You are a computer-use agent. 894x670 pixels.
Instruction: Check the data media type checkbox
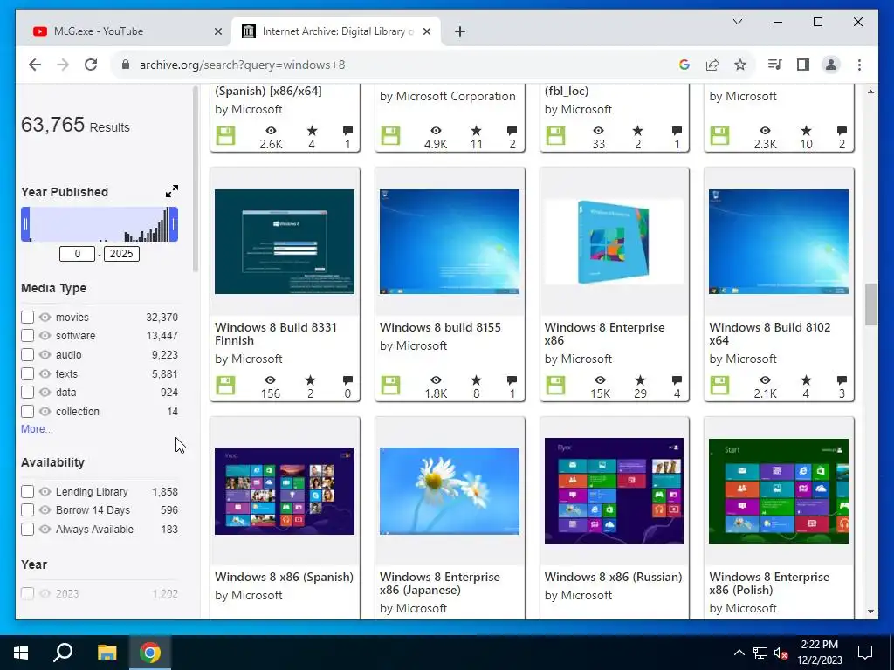point(27,393)
